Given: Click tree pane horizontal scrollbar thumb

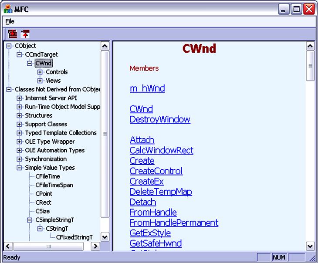Looking at the screenshot, I should click(x=48, y=246).
